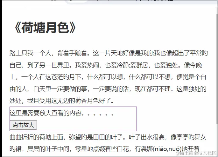218x157 pixels.
Task: Click the 点击放大 button
Action: (x=23, y=125)
